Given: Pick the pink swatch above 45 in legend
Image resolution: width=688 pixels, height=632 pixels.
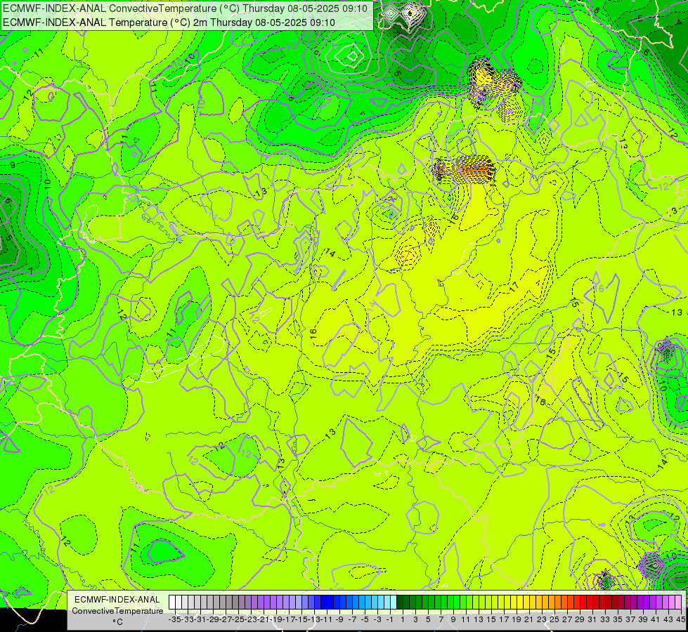Looking at the screenshot, I should 678,603.
